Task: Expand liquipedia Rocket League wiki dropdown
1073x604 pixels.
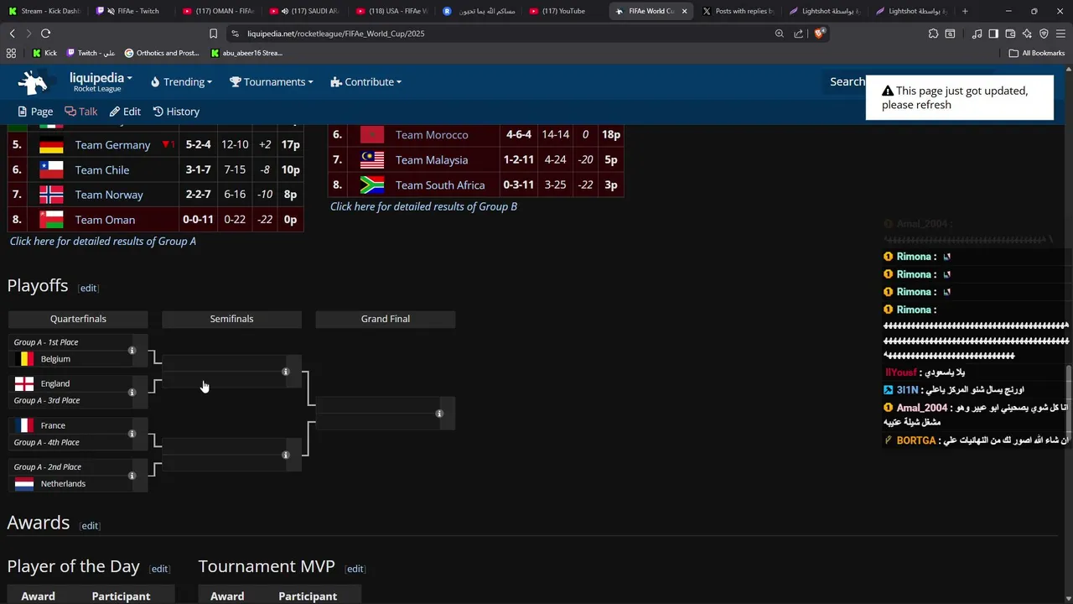Action: (x=101, y=82)
